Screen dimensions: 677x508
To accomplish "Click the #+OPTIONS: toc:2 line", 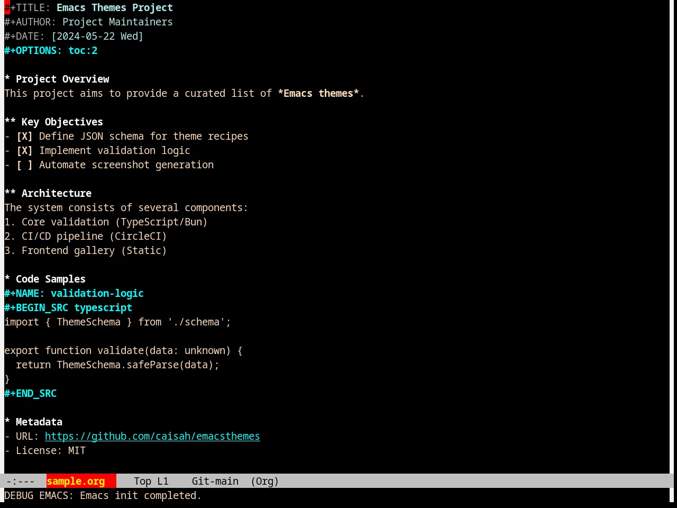I will click(51, 51).
